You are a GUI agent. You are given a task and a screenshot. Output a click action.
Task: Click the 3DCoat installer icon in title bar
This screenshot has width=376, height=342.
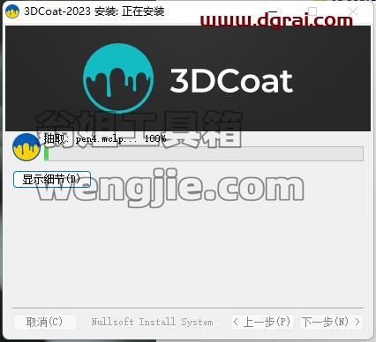click(x=12, y=11)
